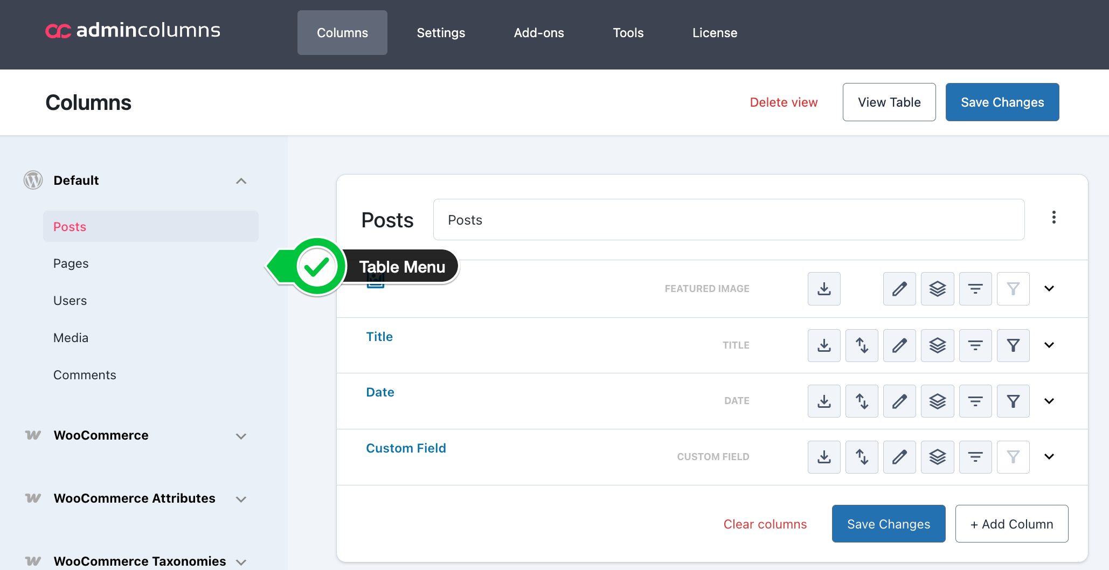
Task: Click the Delete view link
Action: point(784,102)
